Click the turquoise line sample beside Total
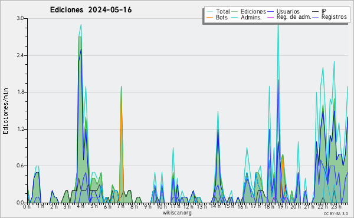 tap(209, 12)
